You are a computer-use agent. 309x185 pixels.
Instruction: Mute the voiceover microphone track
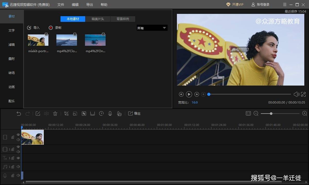click(18, 175)
